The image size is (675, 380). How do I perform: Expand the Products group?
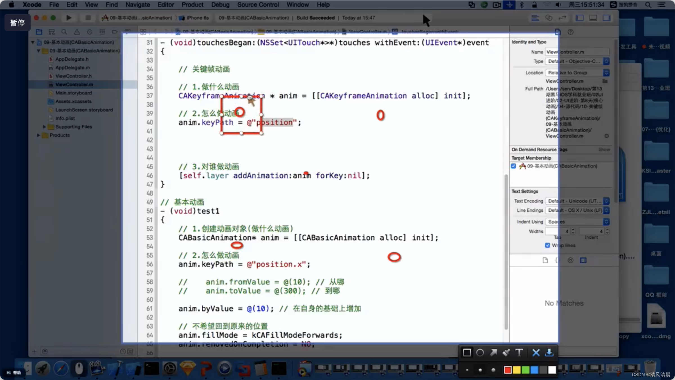pos(38,135)
